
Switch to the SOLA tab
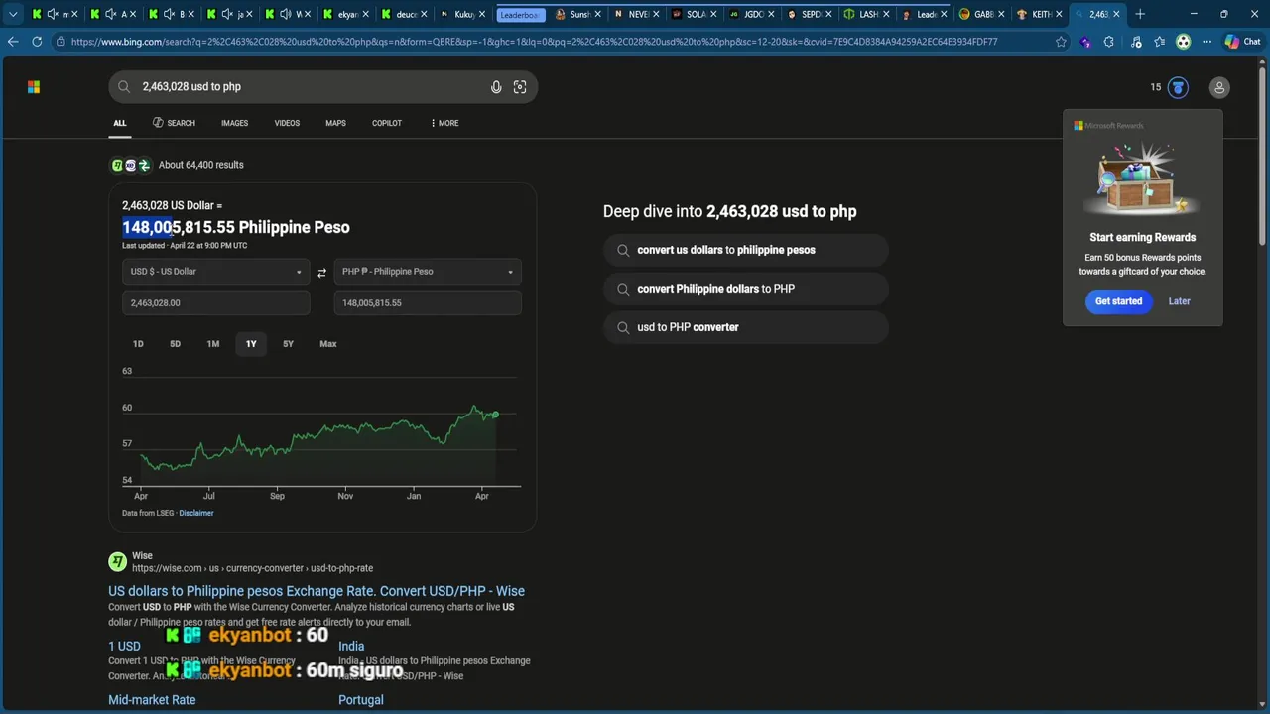[693, 14]
